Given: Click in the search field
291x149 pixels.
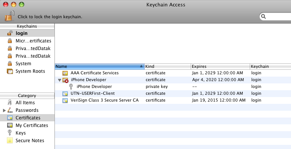Looking at the screenshot, I should (x=277, y=17).
